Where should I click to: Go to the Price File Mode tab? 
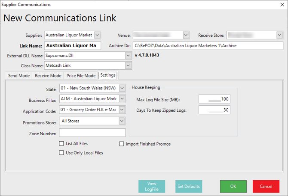pos(81,76)
